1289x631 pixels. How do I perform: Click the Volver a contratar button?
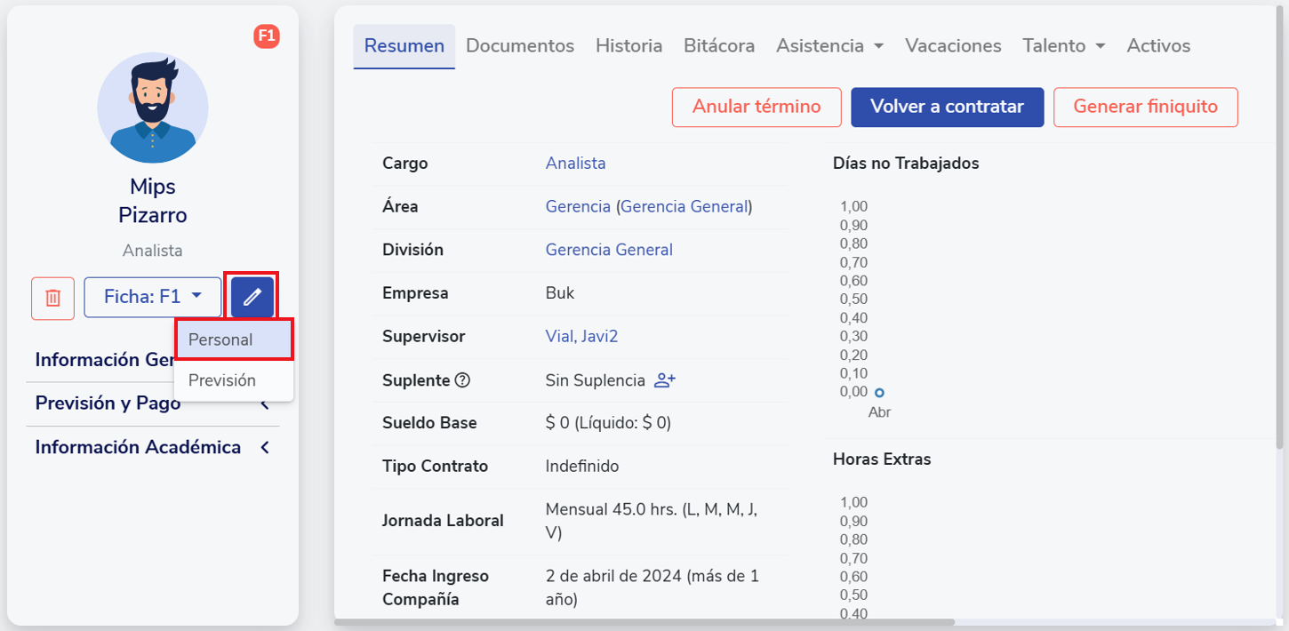pyautogui.click(x=947, y=107)
